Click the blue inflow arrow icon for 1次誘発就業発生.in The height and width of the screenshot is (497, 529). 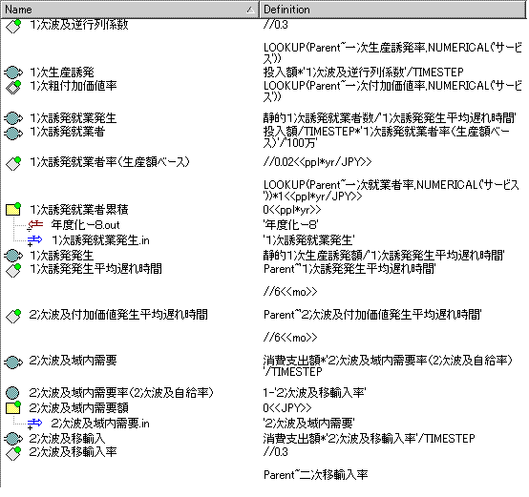coord(35,240)
